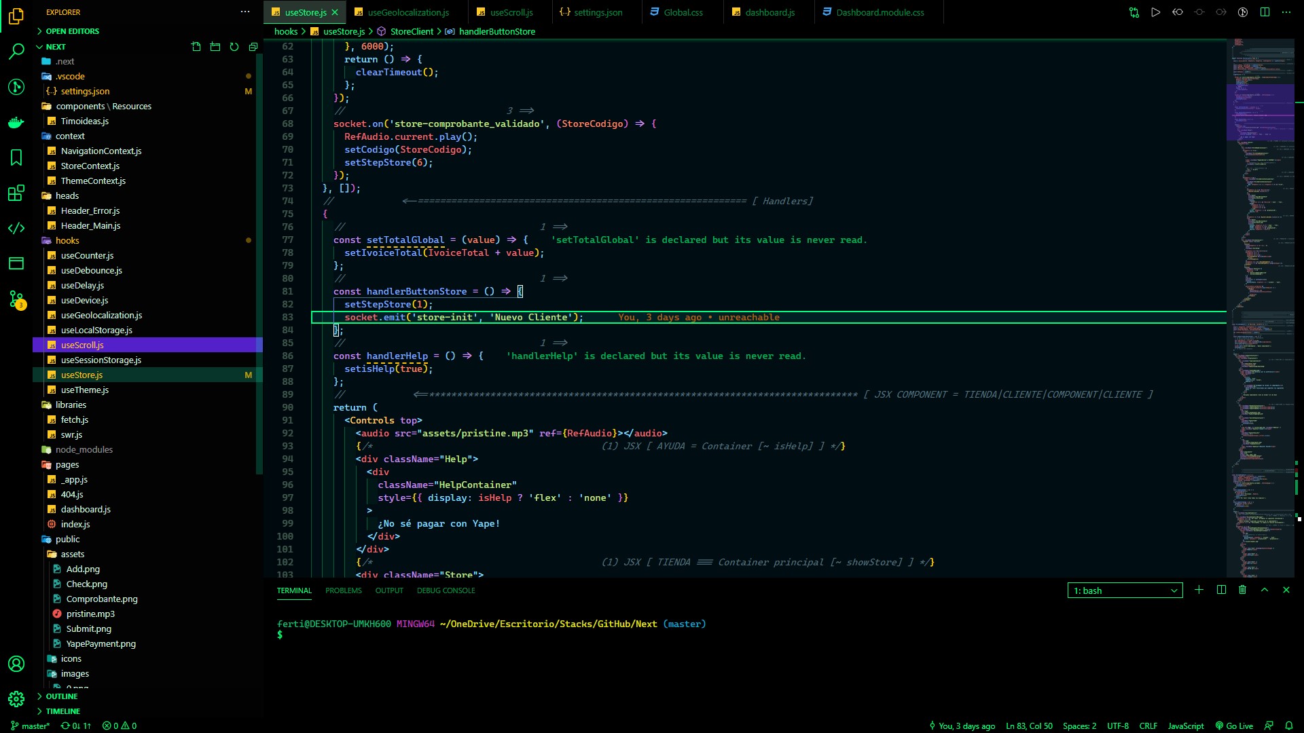Split the terminal pane
This screenshot has width=1304, height=733.
tap(1221, 590)
